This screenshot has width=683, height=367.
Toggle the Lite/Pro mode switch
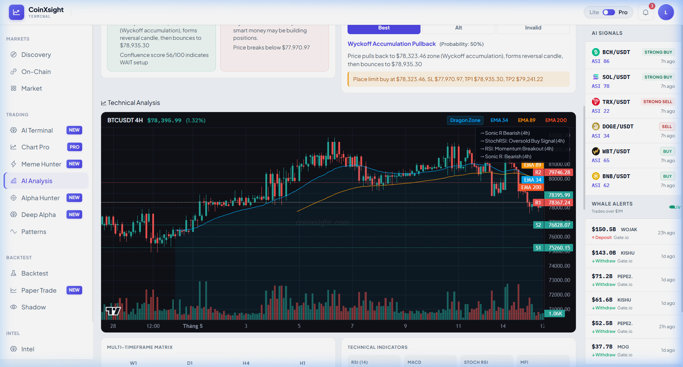click(x=609, y=12)
